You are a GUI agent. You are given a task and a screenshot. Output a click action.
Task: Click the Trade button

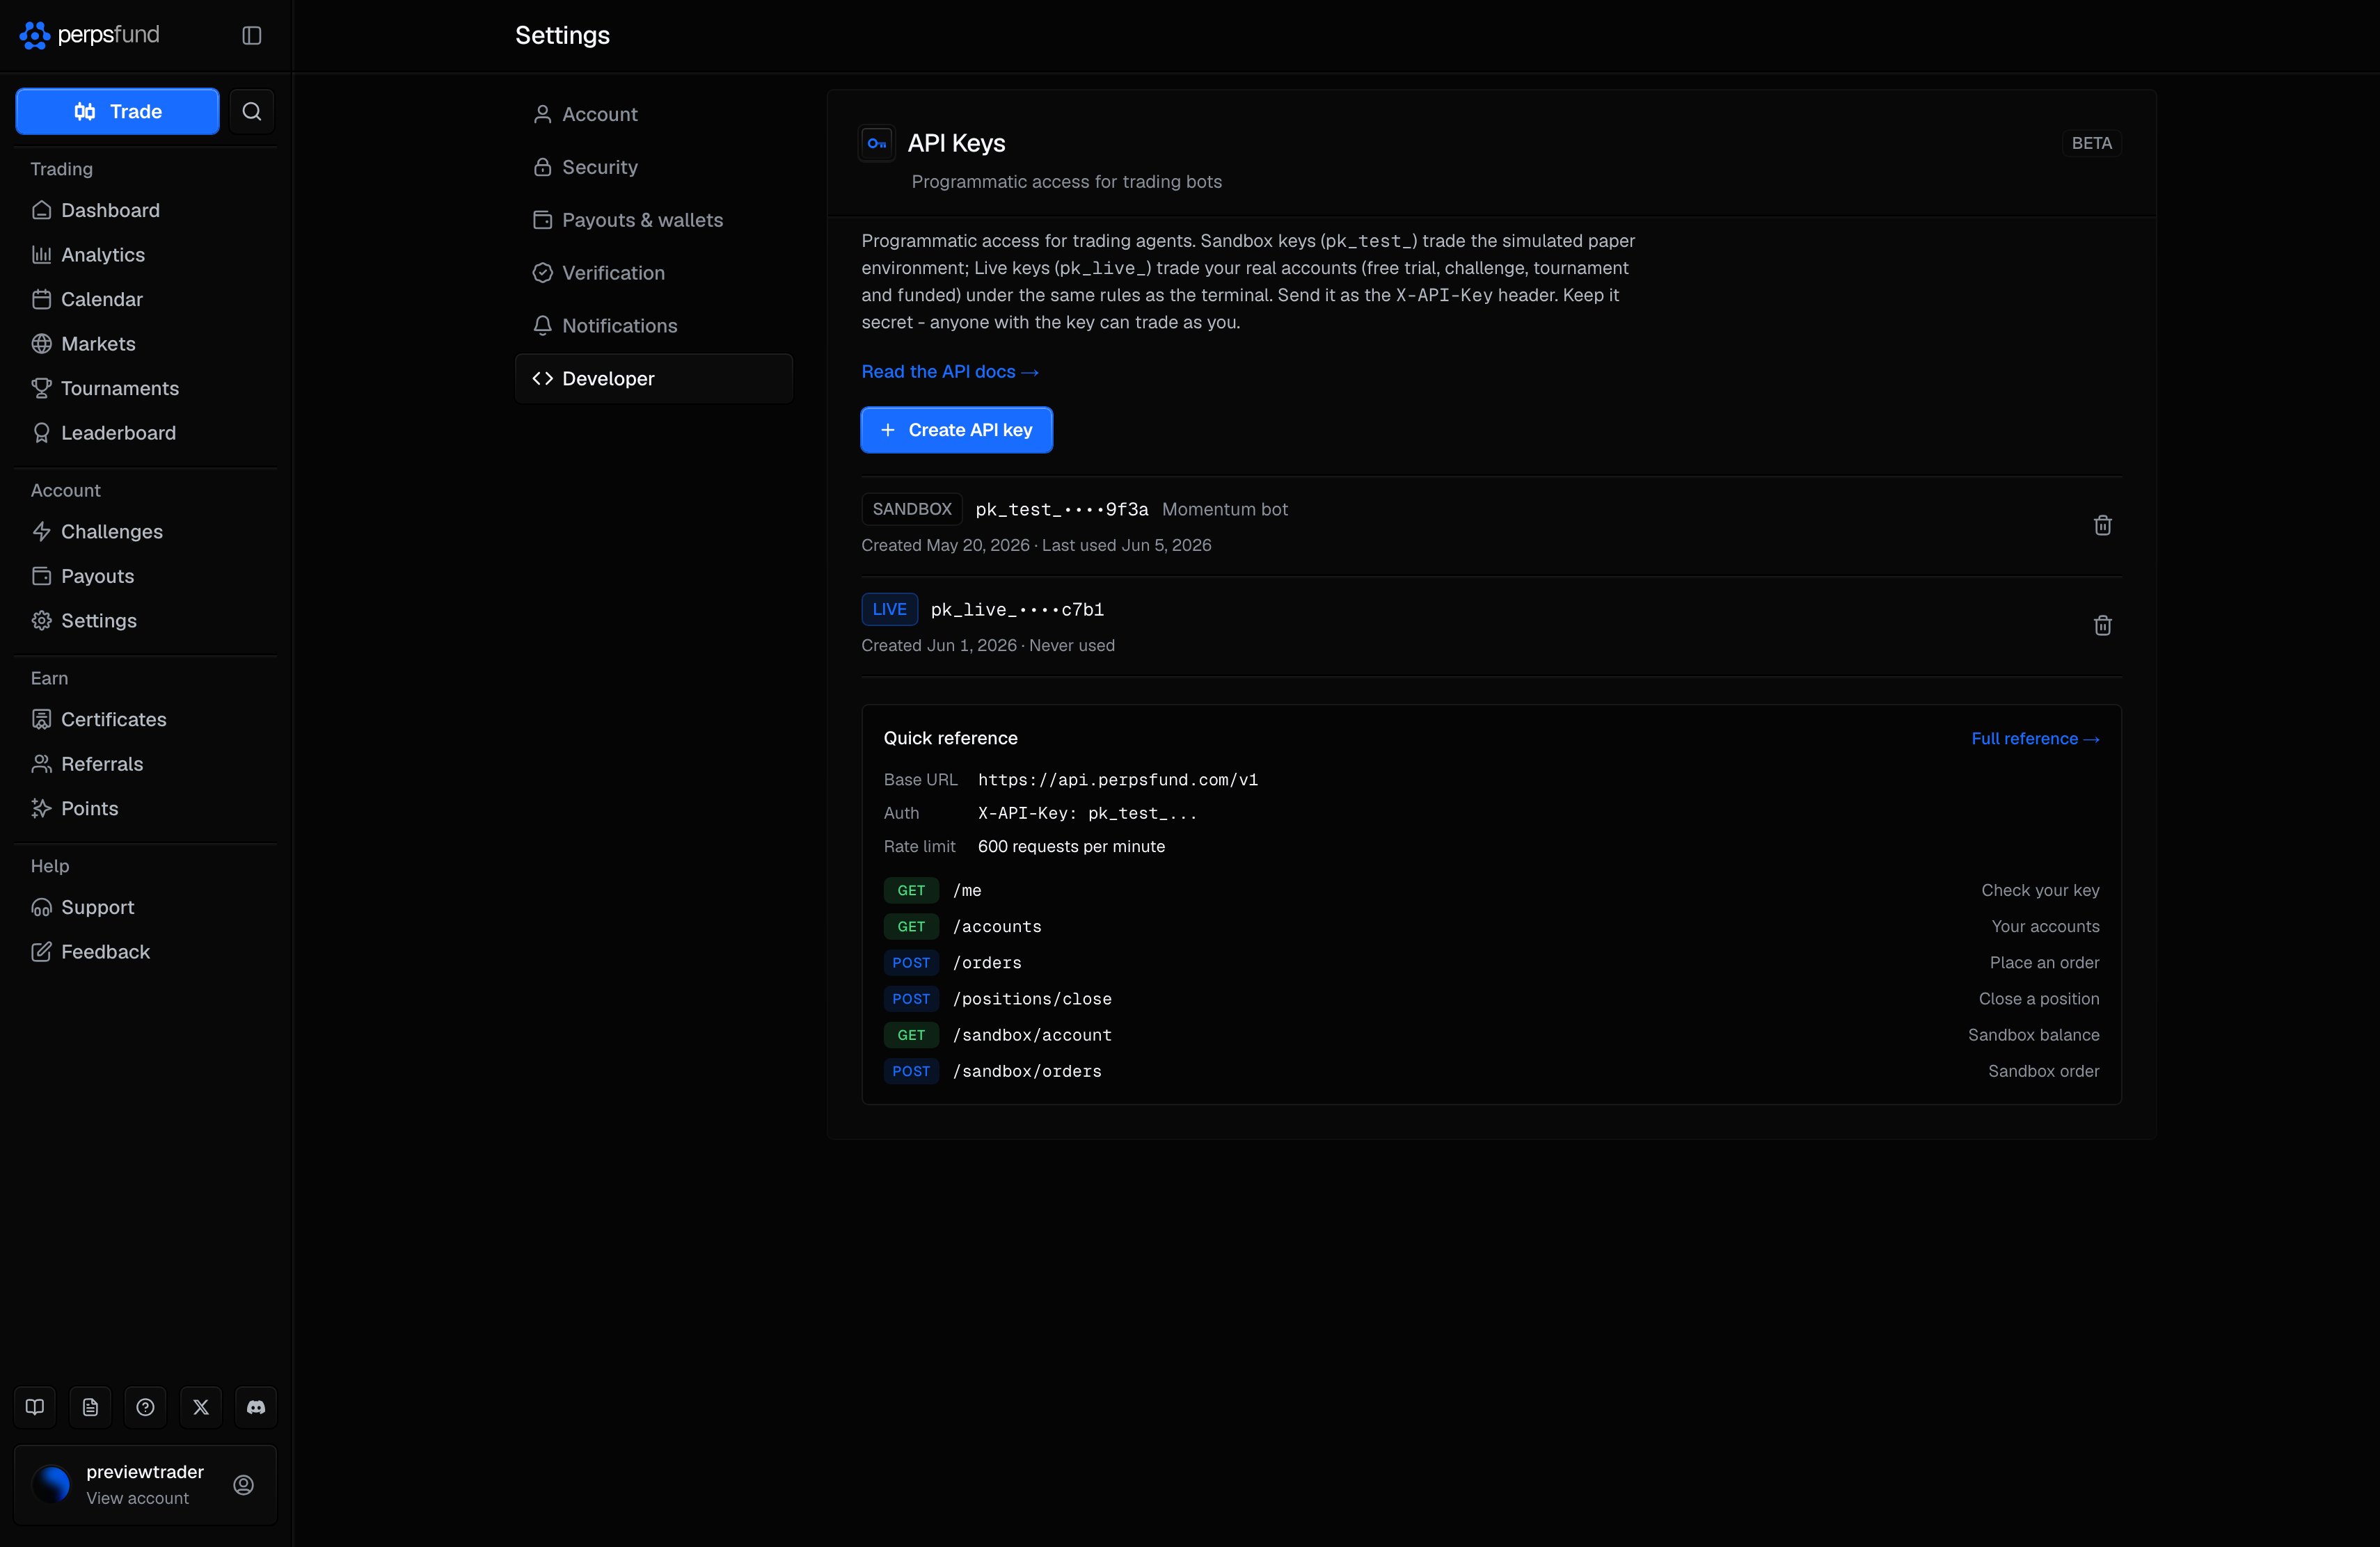117,111
